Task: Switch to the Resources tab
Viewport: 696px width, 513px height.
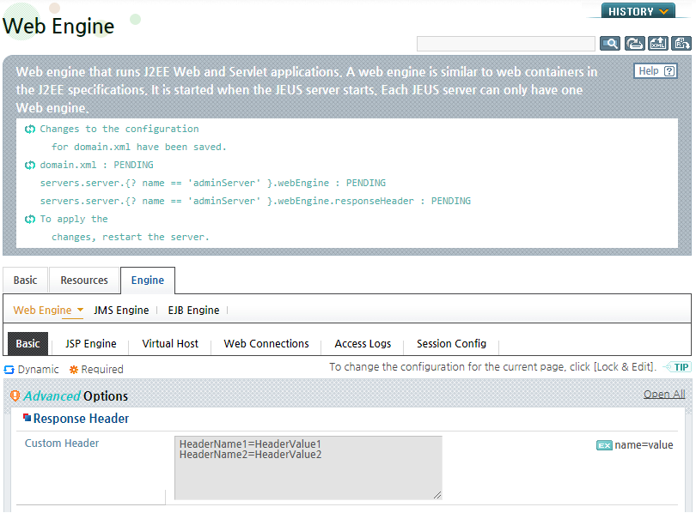Action: point(84,280)
